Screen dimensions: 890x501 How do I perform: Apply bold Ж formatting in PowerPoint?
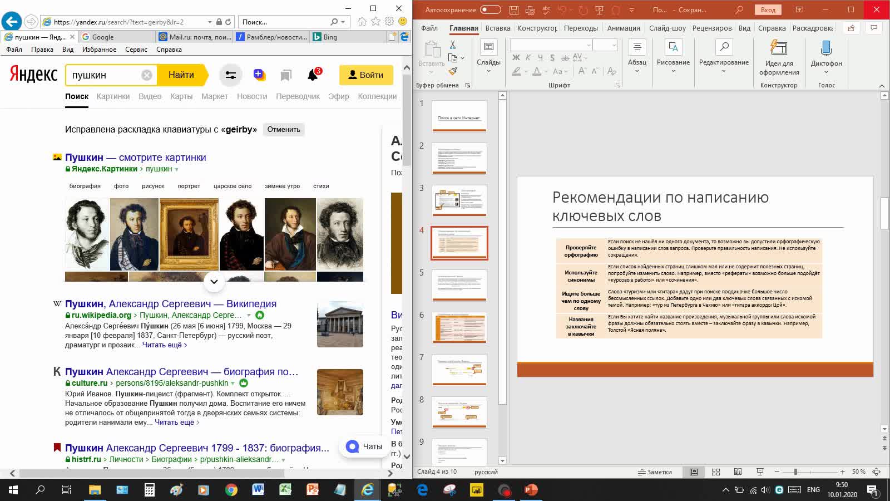pyautogui.click(x=516, y=57)
